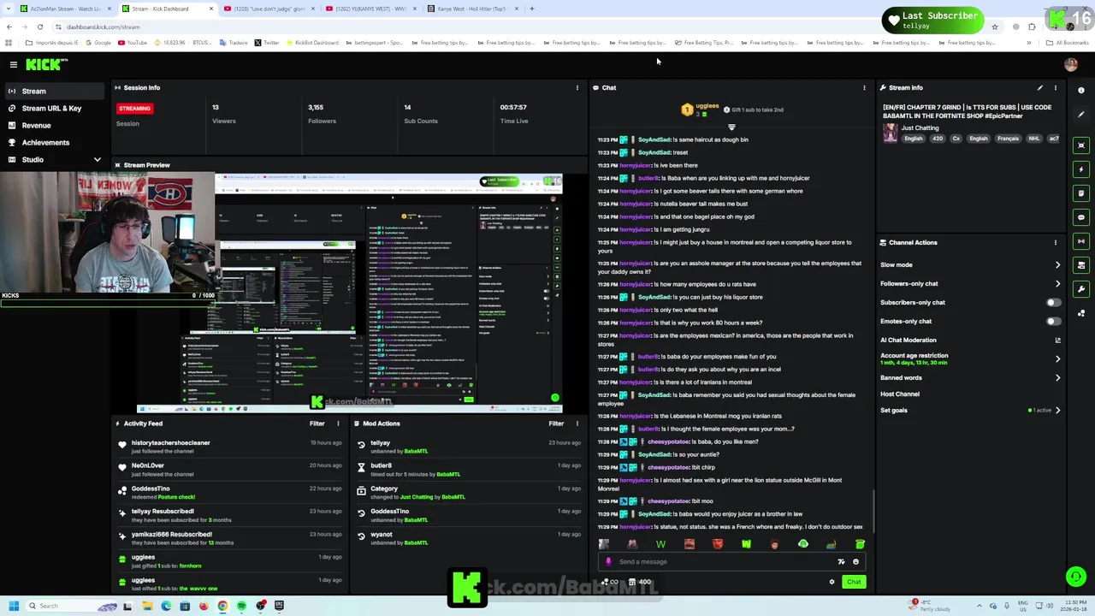1095x616 pixels.
Task: Toggle the wrench widget in right sidebar
Action: (x=1081, y=289)
